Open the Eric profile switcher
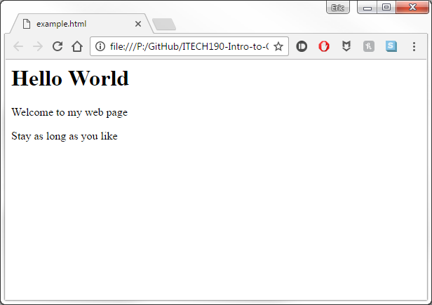The height and width of the screenshot is (305, 432). tap(338, 7)
